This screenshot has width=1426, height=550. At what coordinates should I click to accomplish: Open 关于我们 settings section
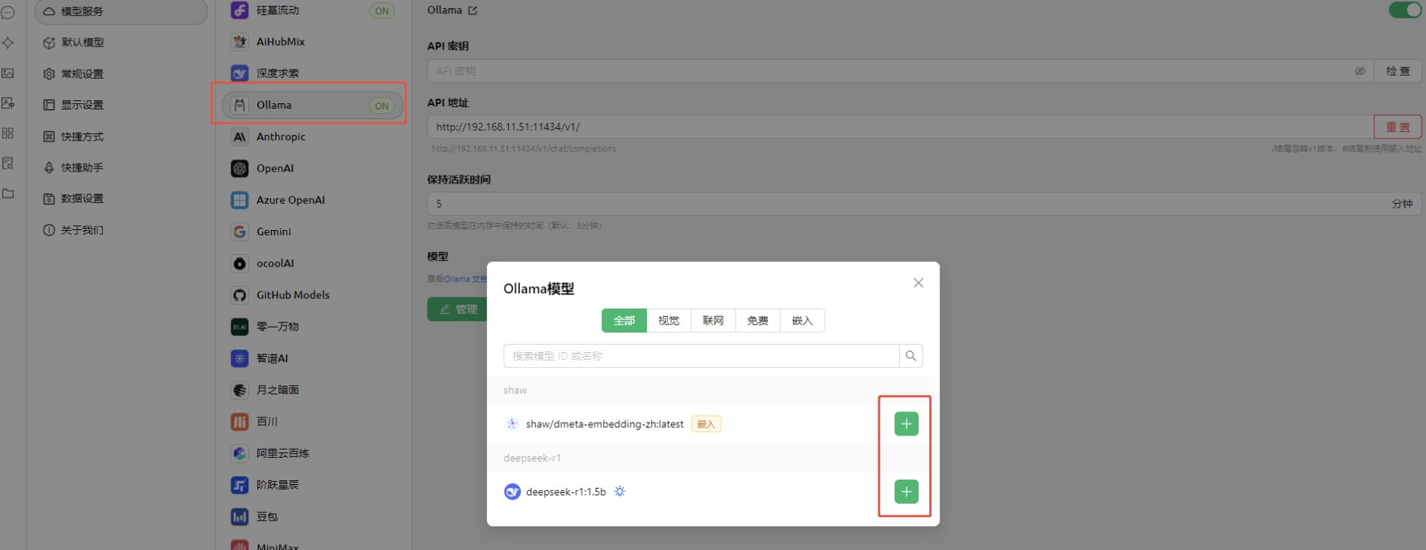click(121, 230)
